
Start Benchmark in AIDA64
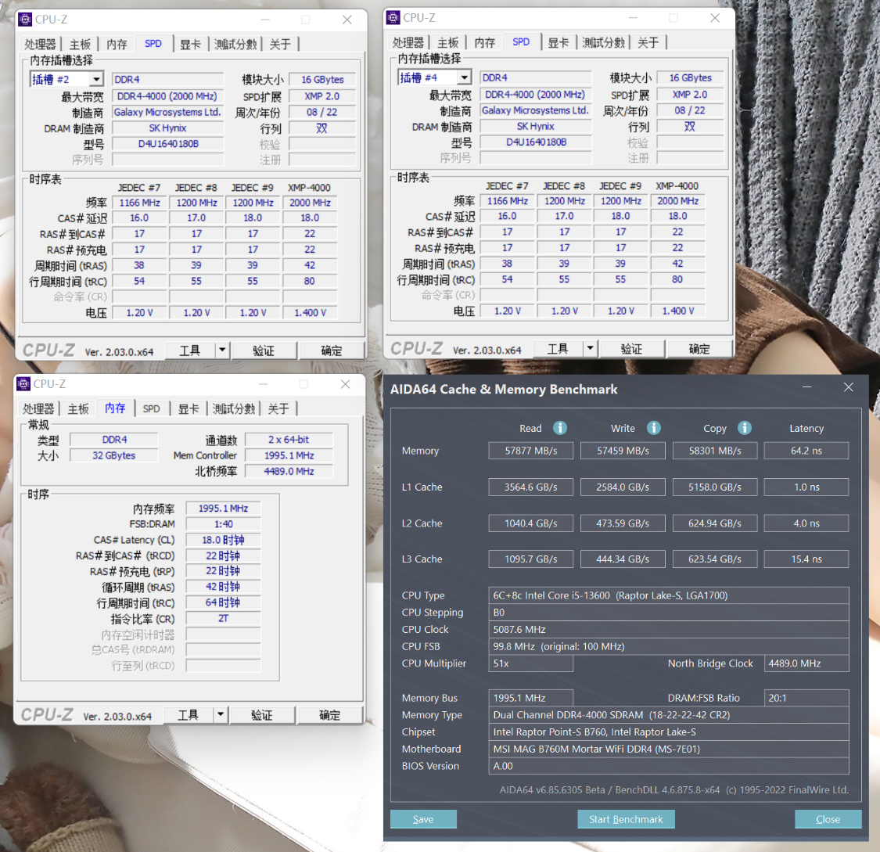[x=626, y=819]
